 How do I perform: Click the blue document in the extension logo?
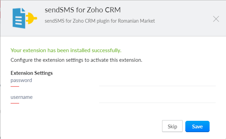point(19,18)
